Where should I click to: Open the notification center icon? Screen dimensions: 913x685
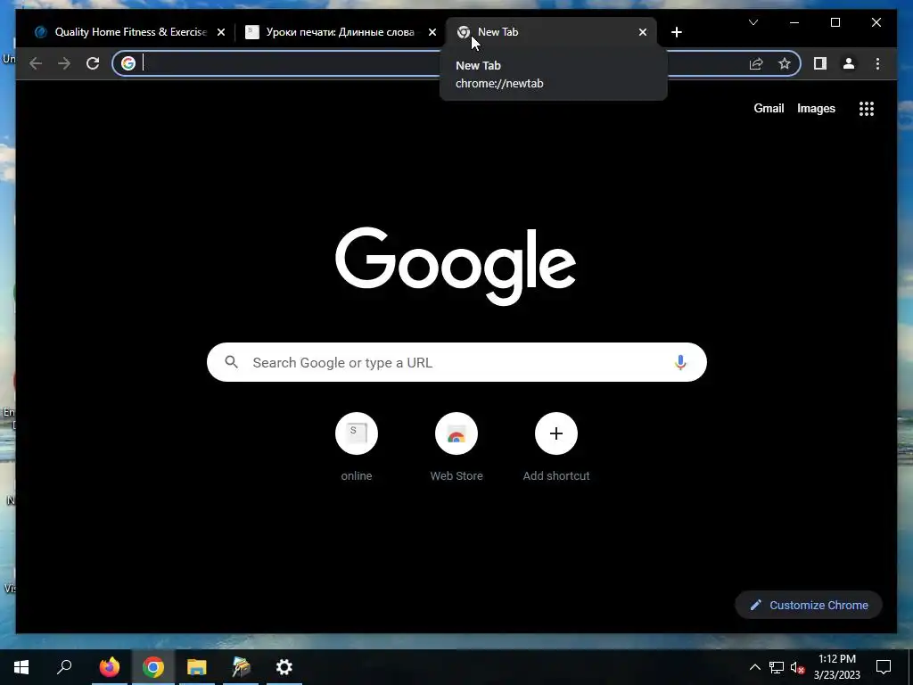(x=884, y=667)
